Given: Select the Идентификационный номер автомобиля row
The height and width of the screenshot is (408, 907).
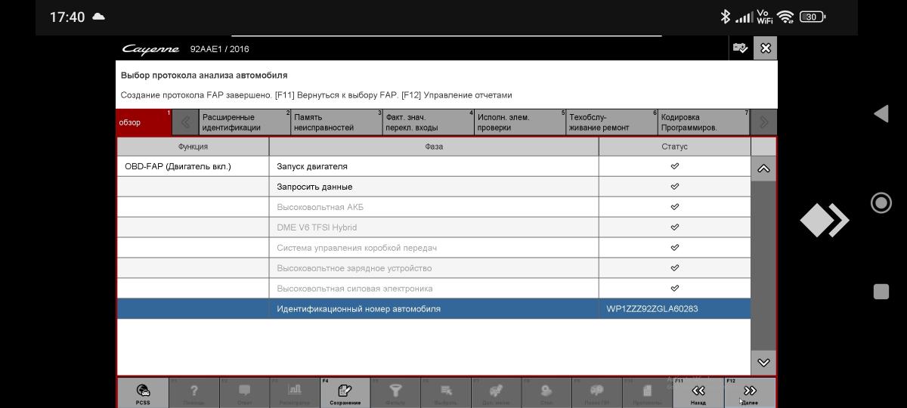Looking at the screenshot, I should click(x=433, y=309).
